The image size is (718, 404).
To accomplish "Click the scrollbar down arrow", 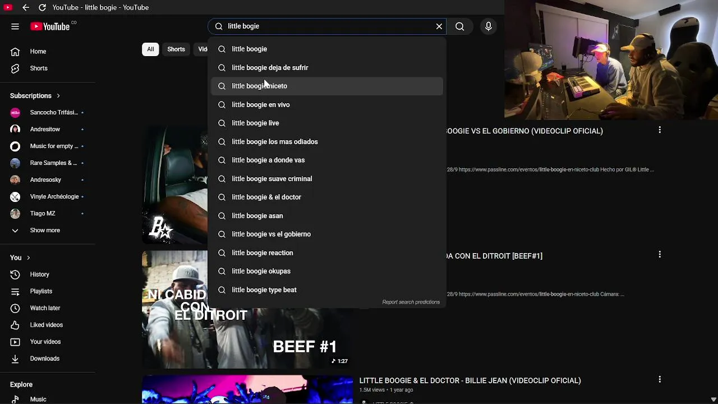I will 714,400.
